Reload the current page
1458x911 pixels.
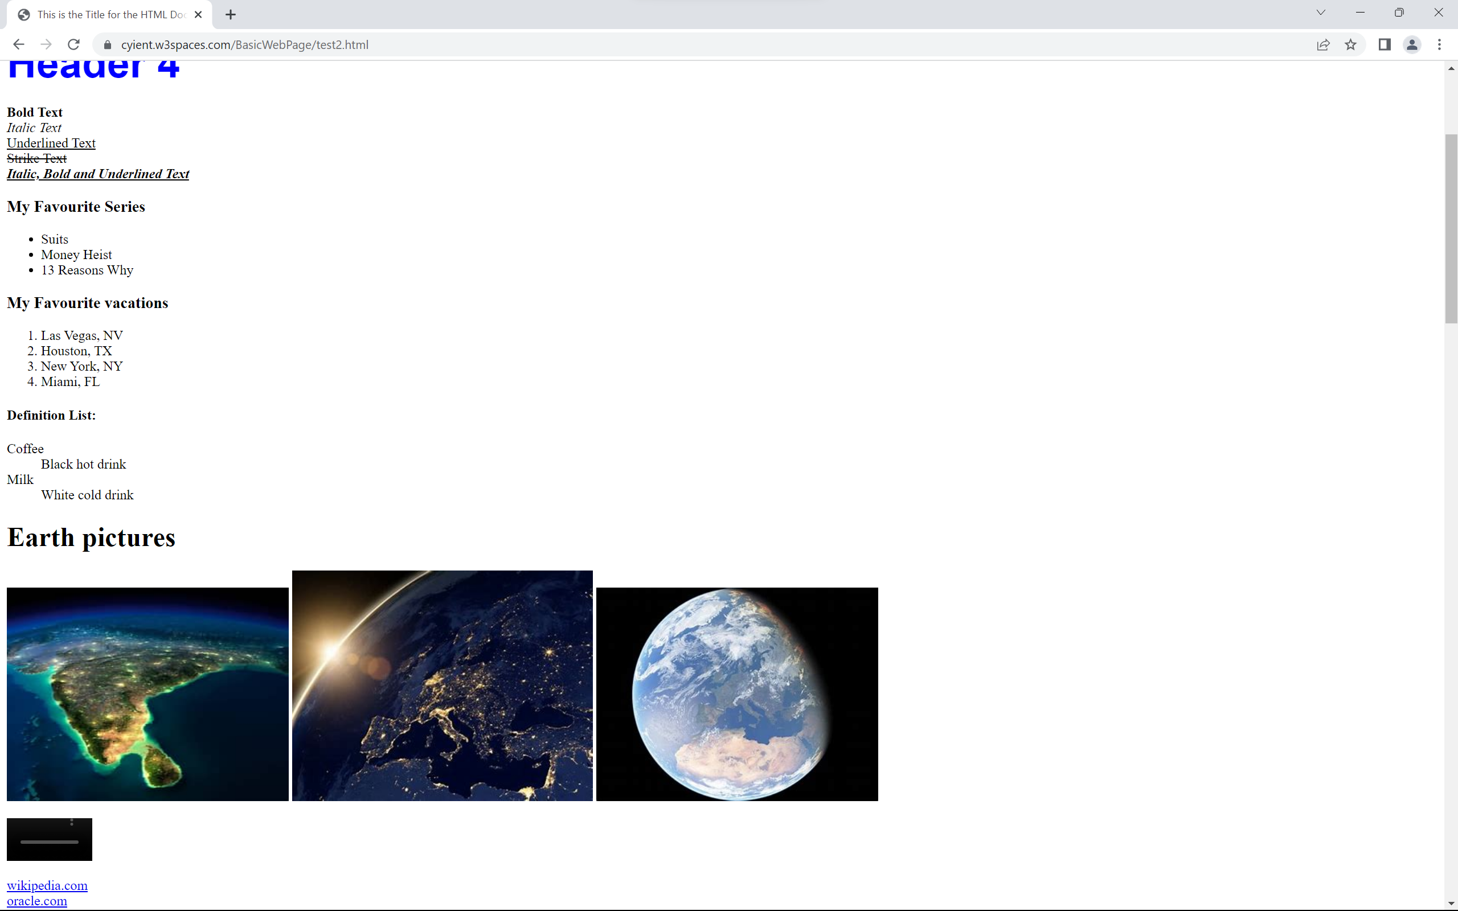point(73,44)
